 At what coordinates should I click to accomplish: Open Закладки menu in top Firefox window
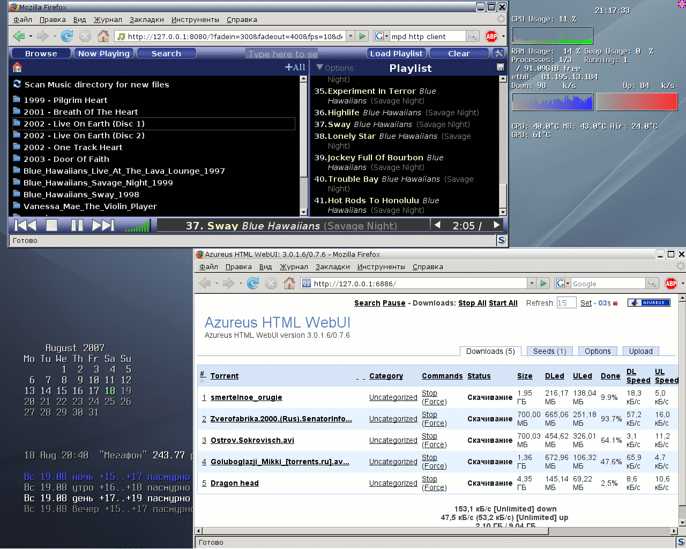click(x=146, y=20)
